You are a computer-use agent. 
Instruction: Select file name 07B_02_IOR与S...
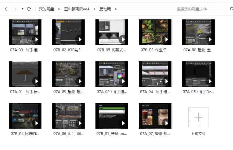(68, 50)
